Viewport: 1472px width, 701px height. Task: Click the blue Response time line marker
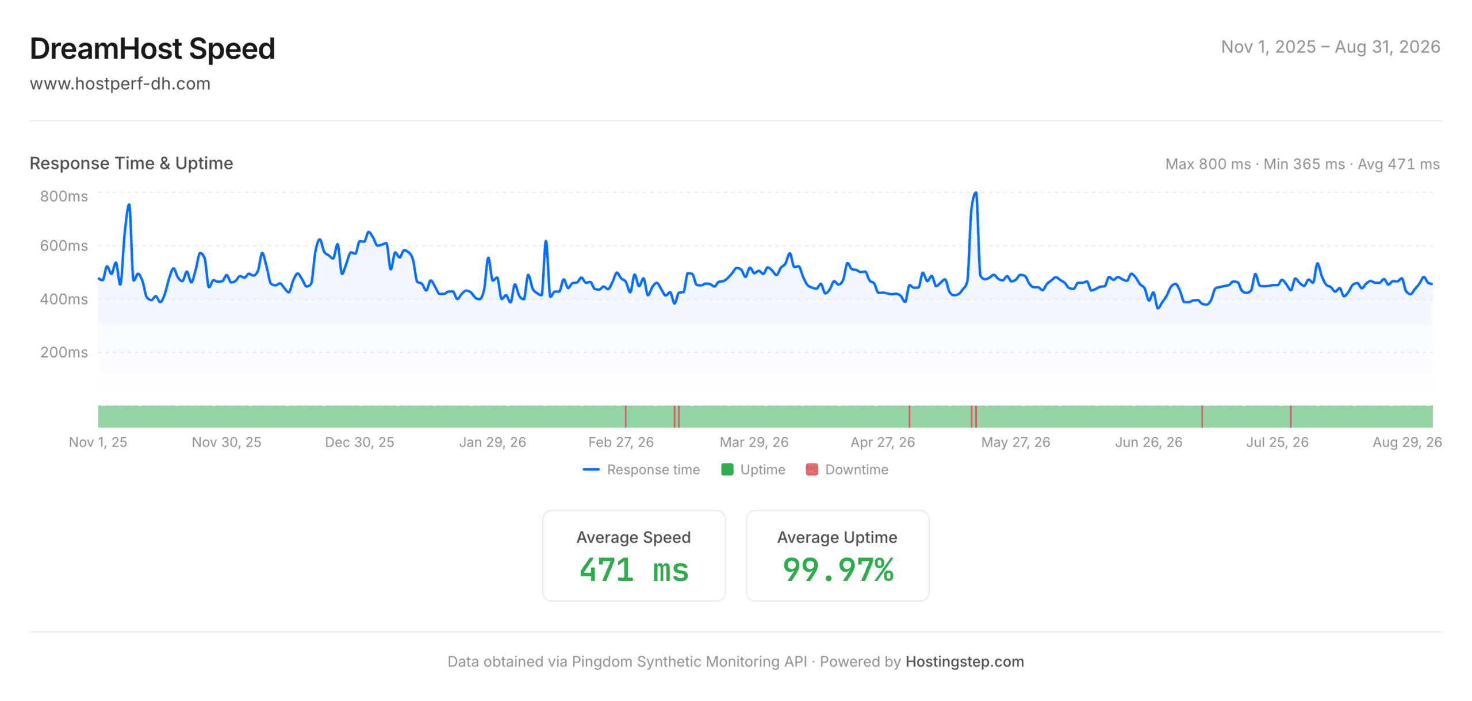[591, 469]
